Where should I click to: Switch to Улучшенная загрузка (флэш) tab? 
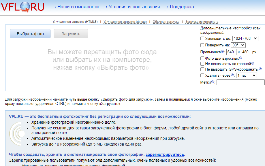coord(125,22)
